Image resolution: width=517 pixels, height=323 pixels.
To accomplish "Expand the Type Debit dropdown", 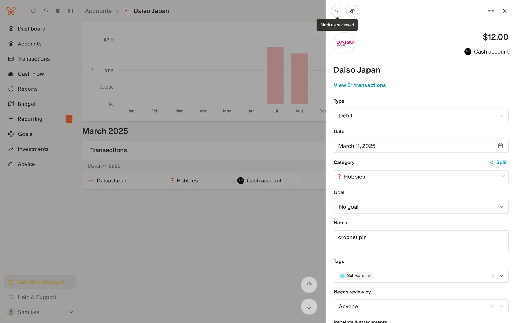I will pyautogui.click(x=421, y=115).
